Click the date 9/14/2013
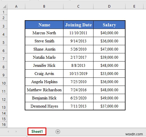The height and width of the screenshot is (137, 146). click(x=78, y=41)
